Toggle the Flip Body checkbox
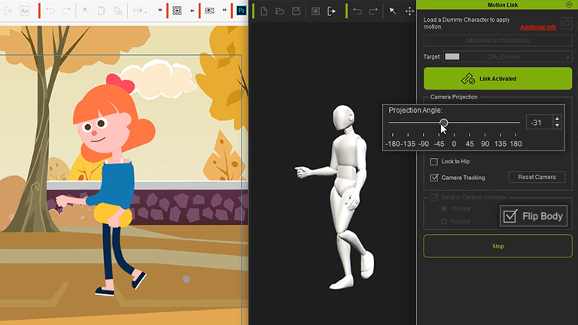The height and width of the screenshot is (325, 578). click(511, 216)
